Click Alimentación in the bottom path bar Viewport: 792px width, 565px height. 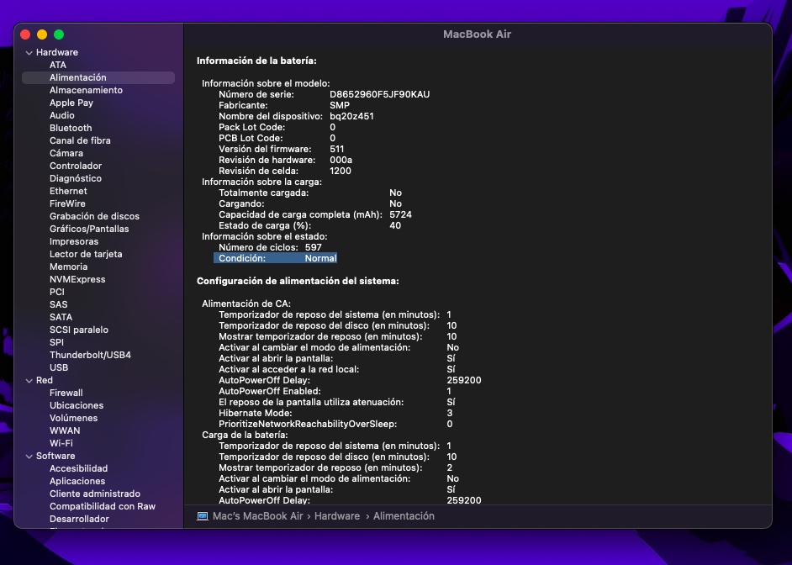point(404,516)
